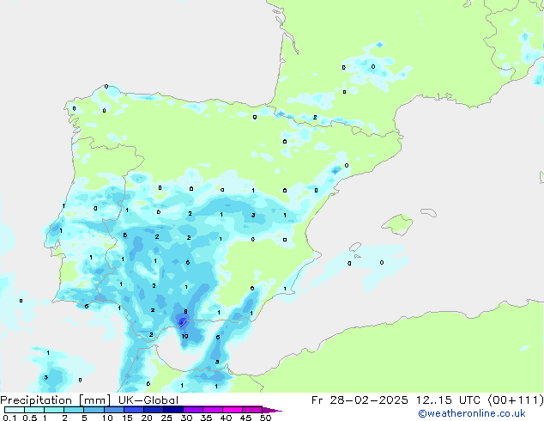The width and height of the screenshot is (544, 421).
Task: Click the 0.1–0.5 mm legend swatch
Action: (x=15, y=410)
